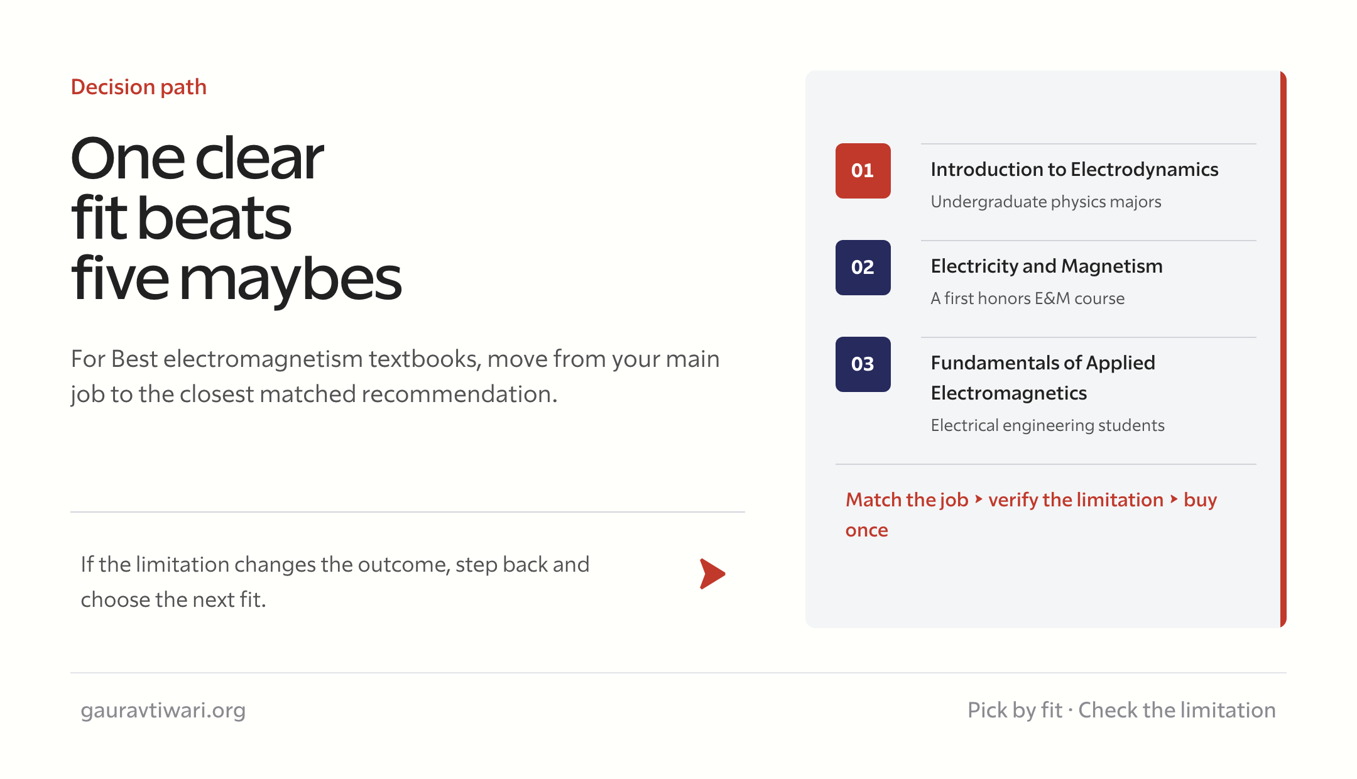The image size is (1357, 779).
Task: Click the red 01 number badge
Action: (863, 171)
